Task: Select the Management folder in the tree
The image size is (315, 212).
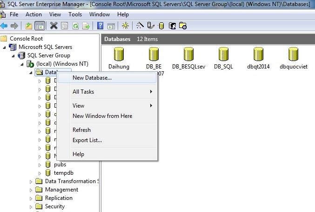Action: click(x=61, y=190)
